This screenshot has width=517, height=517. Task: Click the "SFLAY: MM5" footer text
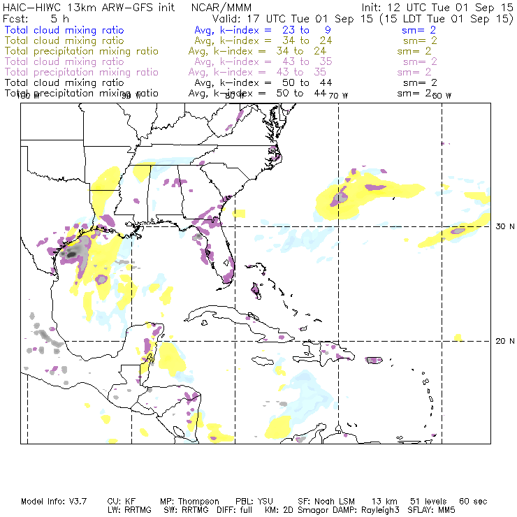tap(431, 510)
